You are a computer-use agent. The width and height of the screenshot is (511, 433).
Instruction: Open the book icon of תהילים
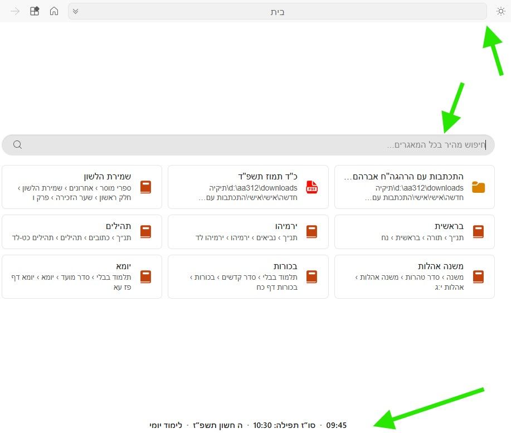coord(145,232)
